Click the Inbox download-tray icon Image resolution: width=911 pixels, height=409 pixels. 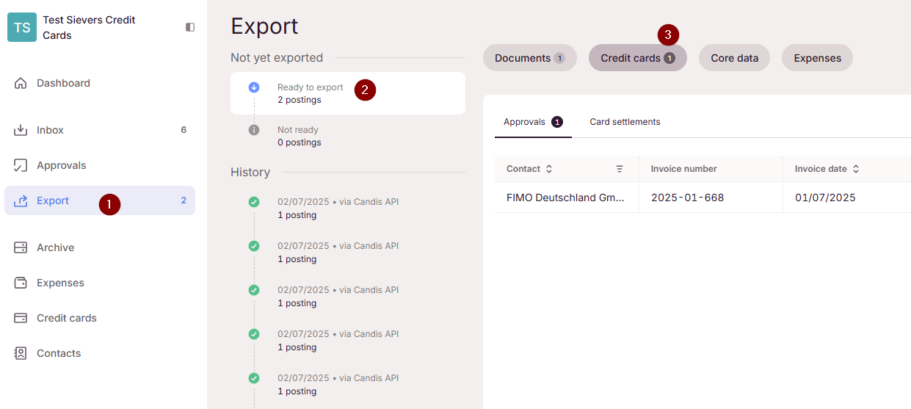click(21, 130)
